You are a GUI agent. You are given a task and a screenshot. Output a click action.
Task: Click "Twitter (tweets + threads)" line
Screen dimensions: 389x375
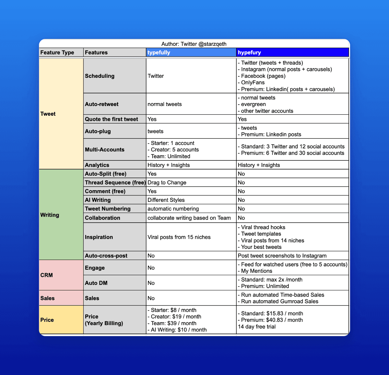[270, 63]
